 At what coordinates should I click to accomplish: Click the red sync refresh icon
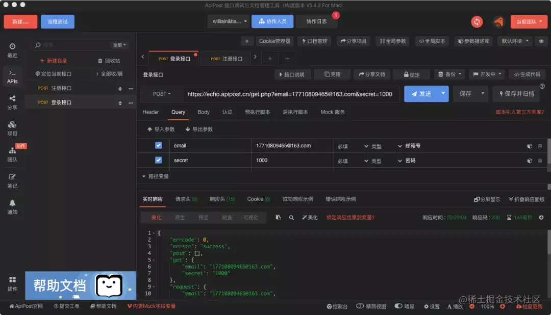click(477, 22)
